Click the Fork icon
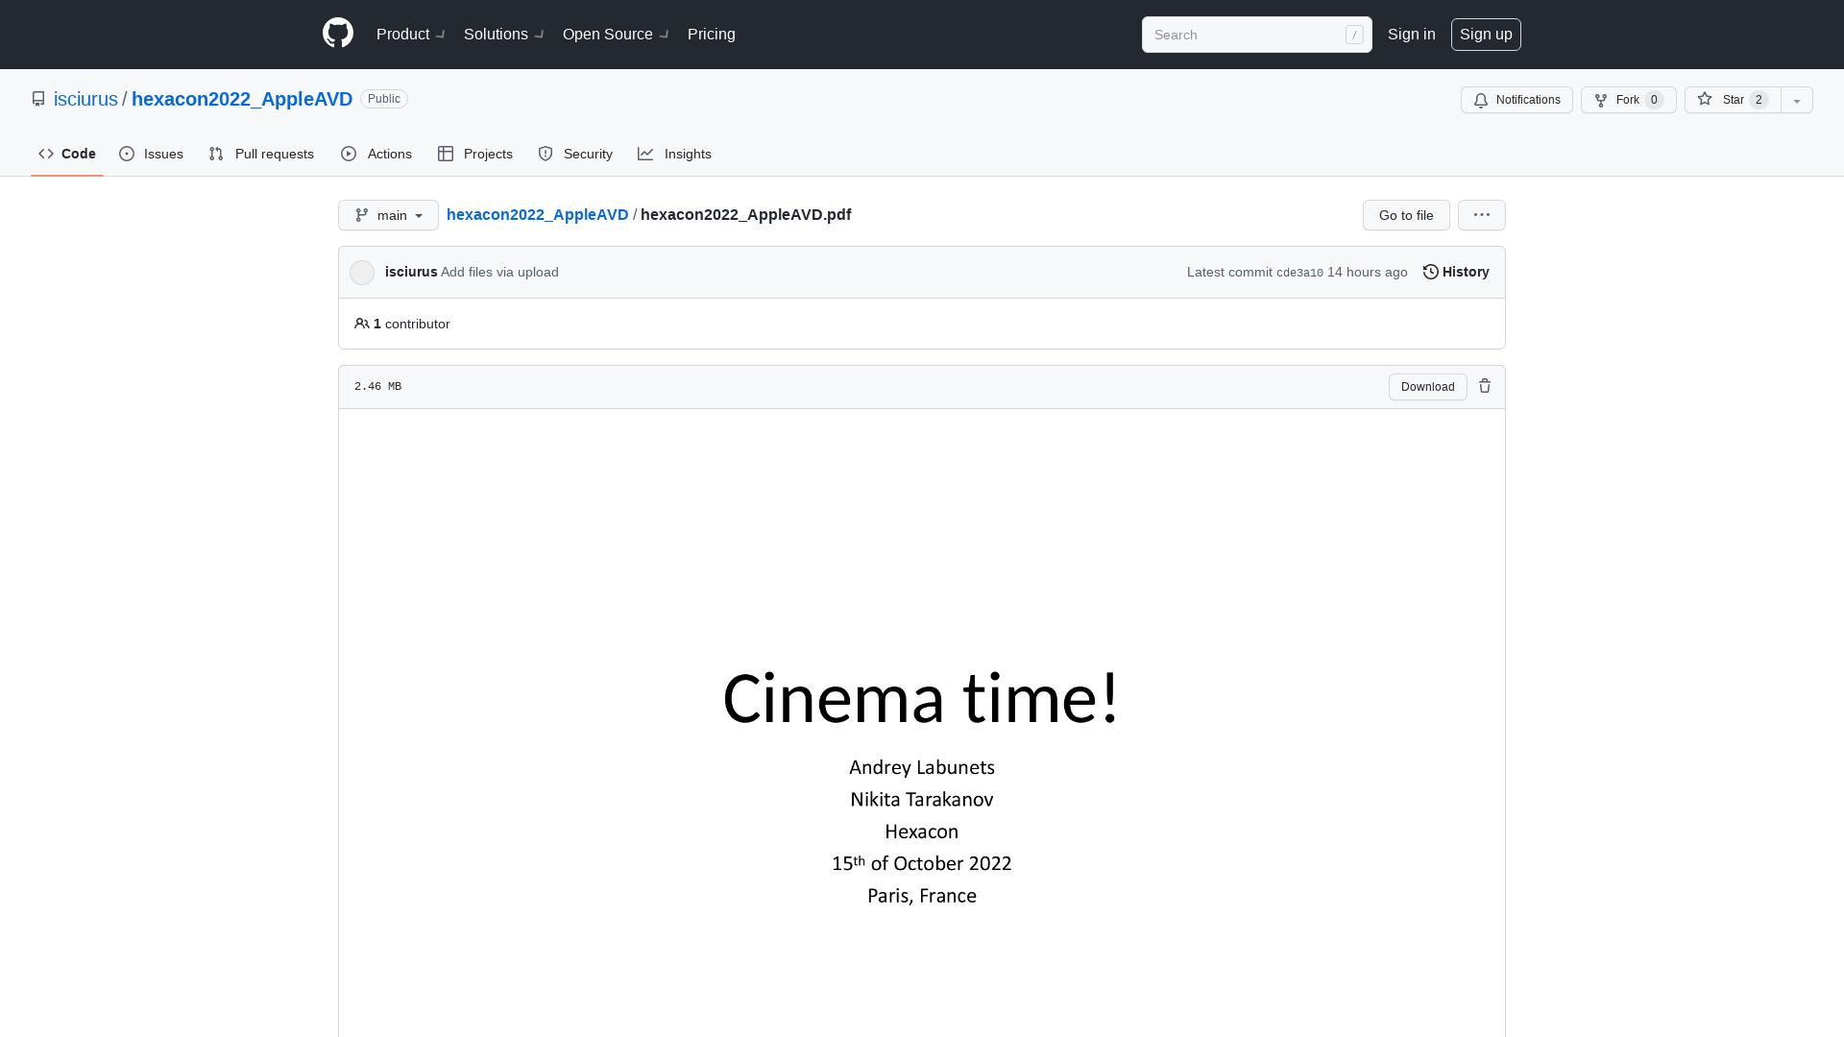The width and height of the screenshot is (1844, 1037). click(x=1601, y=100)
